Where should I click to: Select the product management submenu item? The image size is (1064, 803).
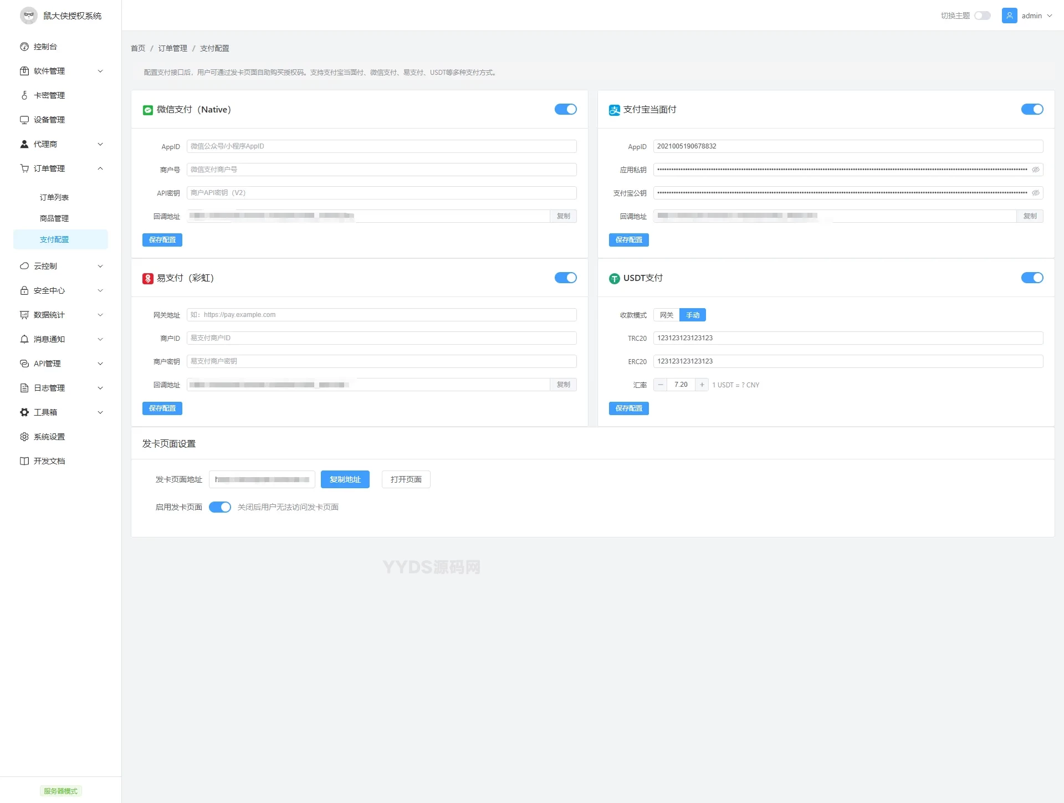pyautogui.click(x=54, y=218)
